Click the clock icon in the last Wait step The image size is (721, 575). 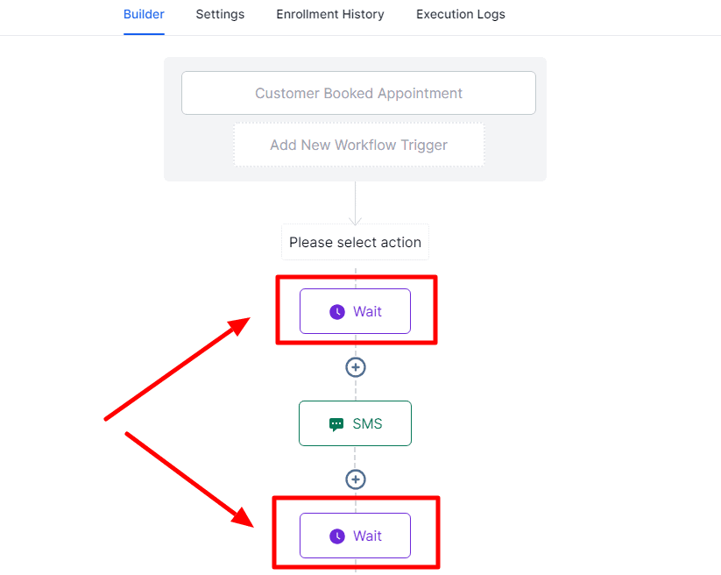[x=337, y=536]
